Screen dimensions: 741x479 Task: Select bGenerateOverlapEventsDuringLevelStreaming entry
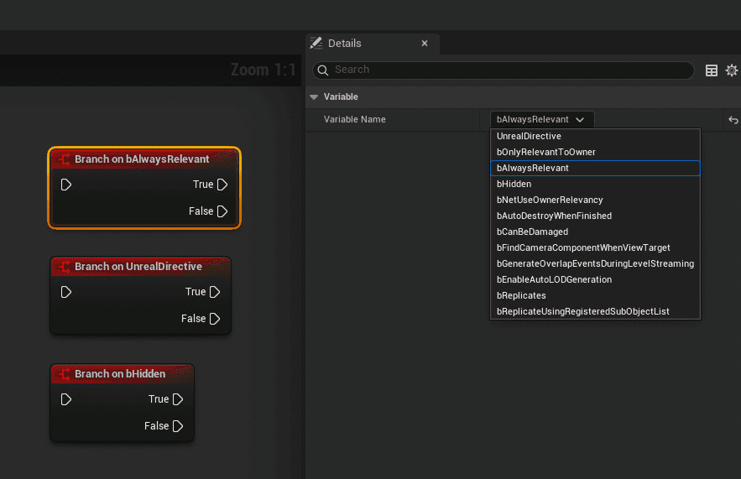595,263
